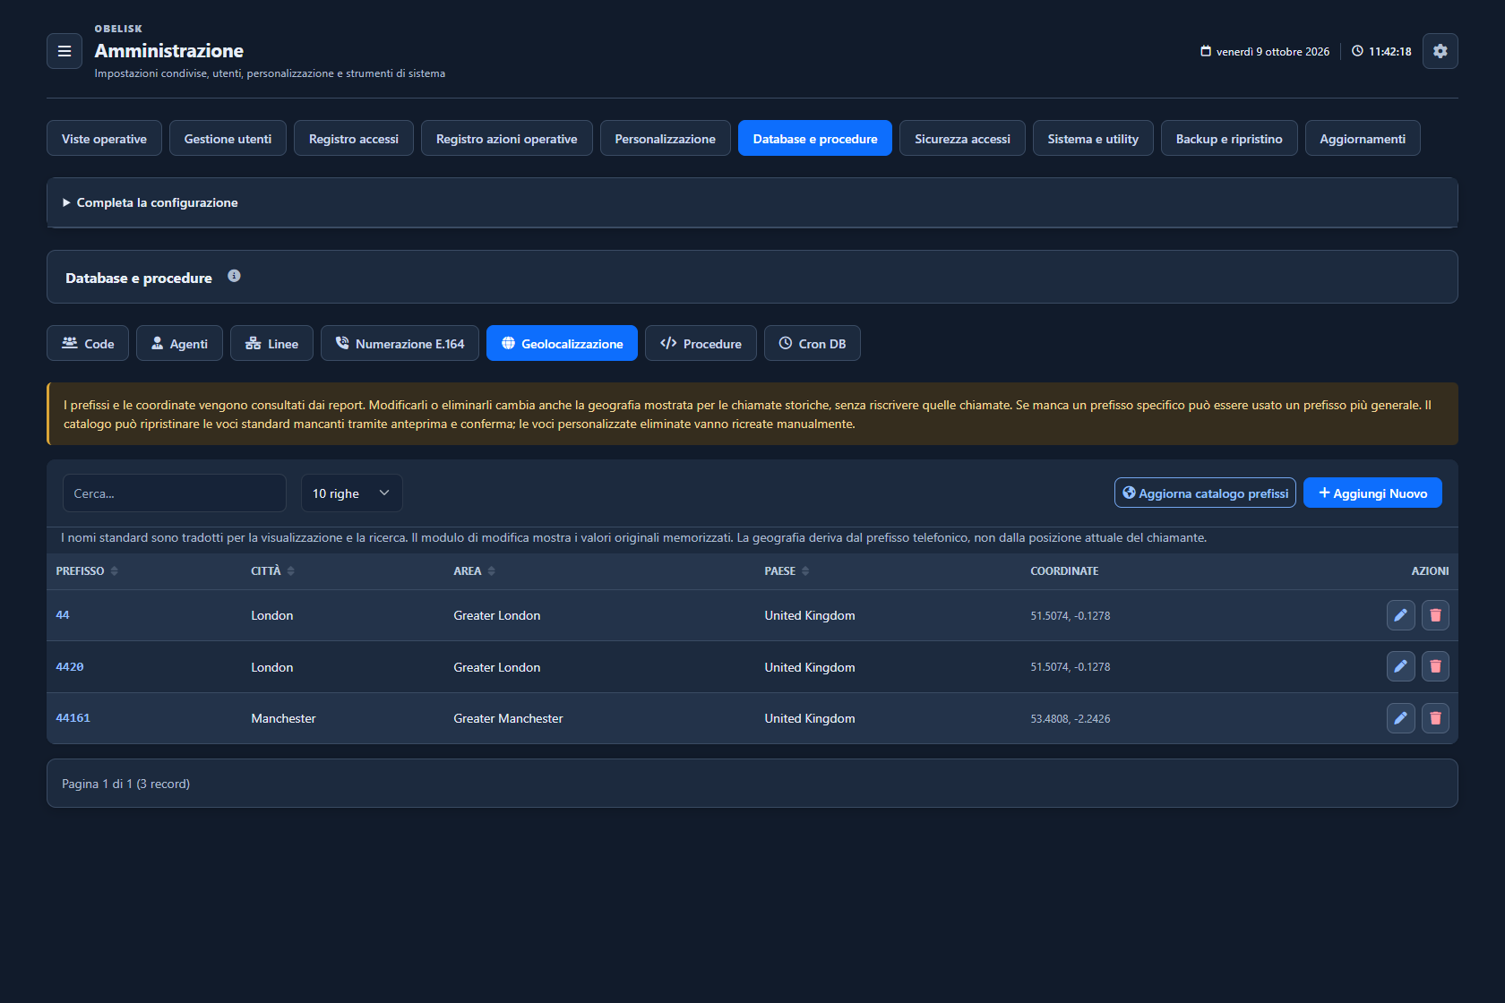Switch to Viste operative tab

[x=104, y=138]
